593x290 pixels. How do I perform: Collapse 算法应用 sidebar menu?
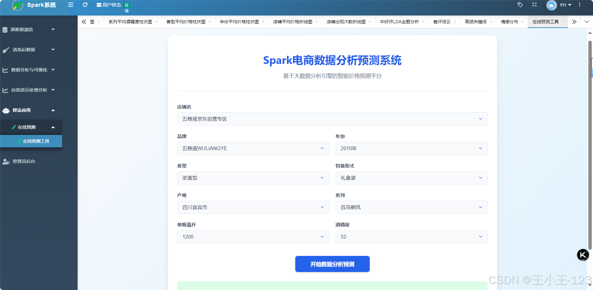coord(31,110)
